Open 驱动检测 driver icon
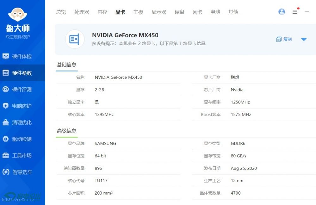Image resolution: width=316 pixels, height=205 pixels. (6, 139)
